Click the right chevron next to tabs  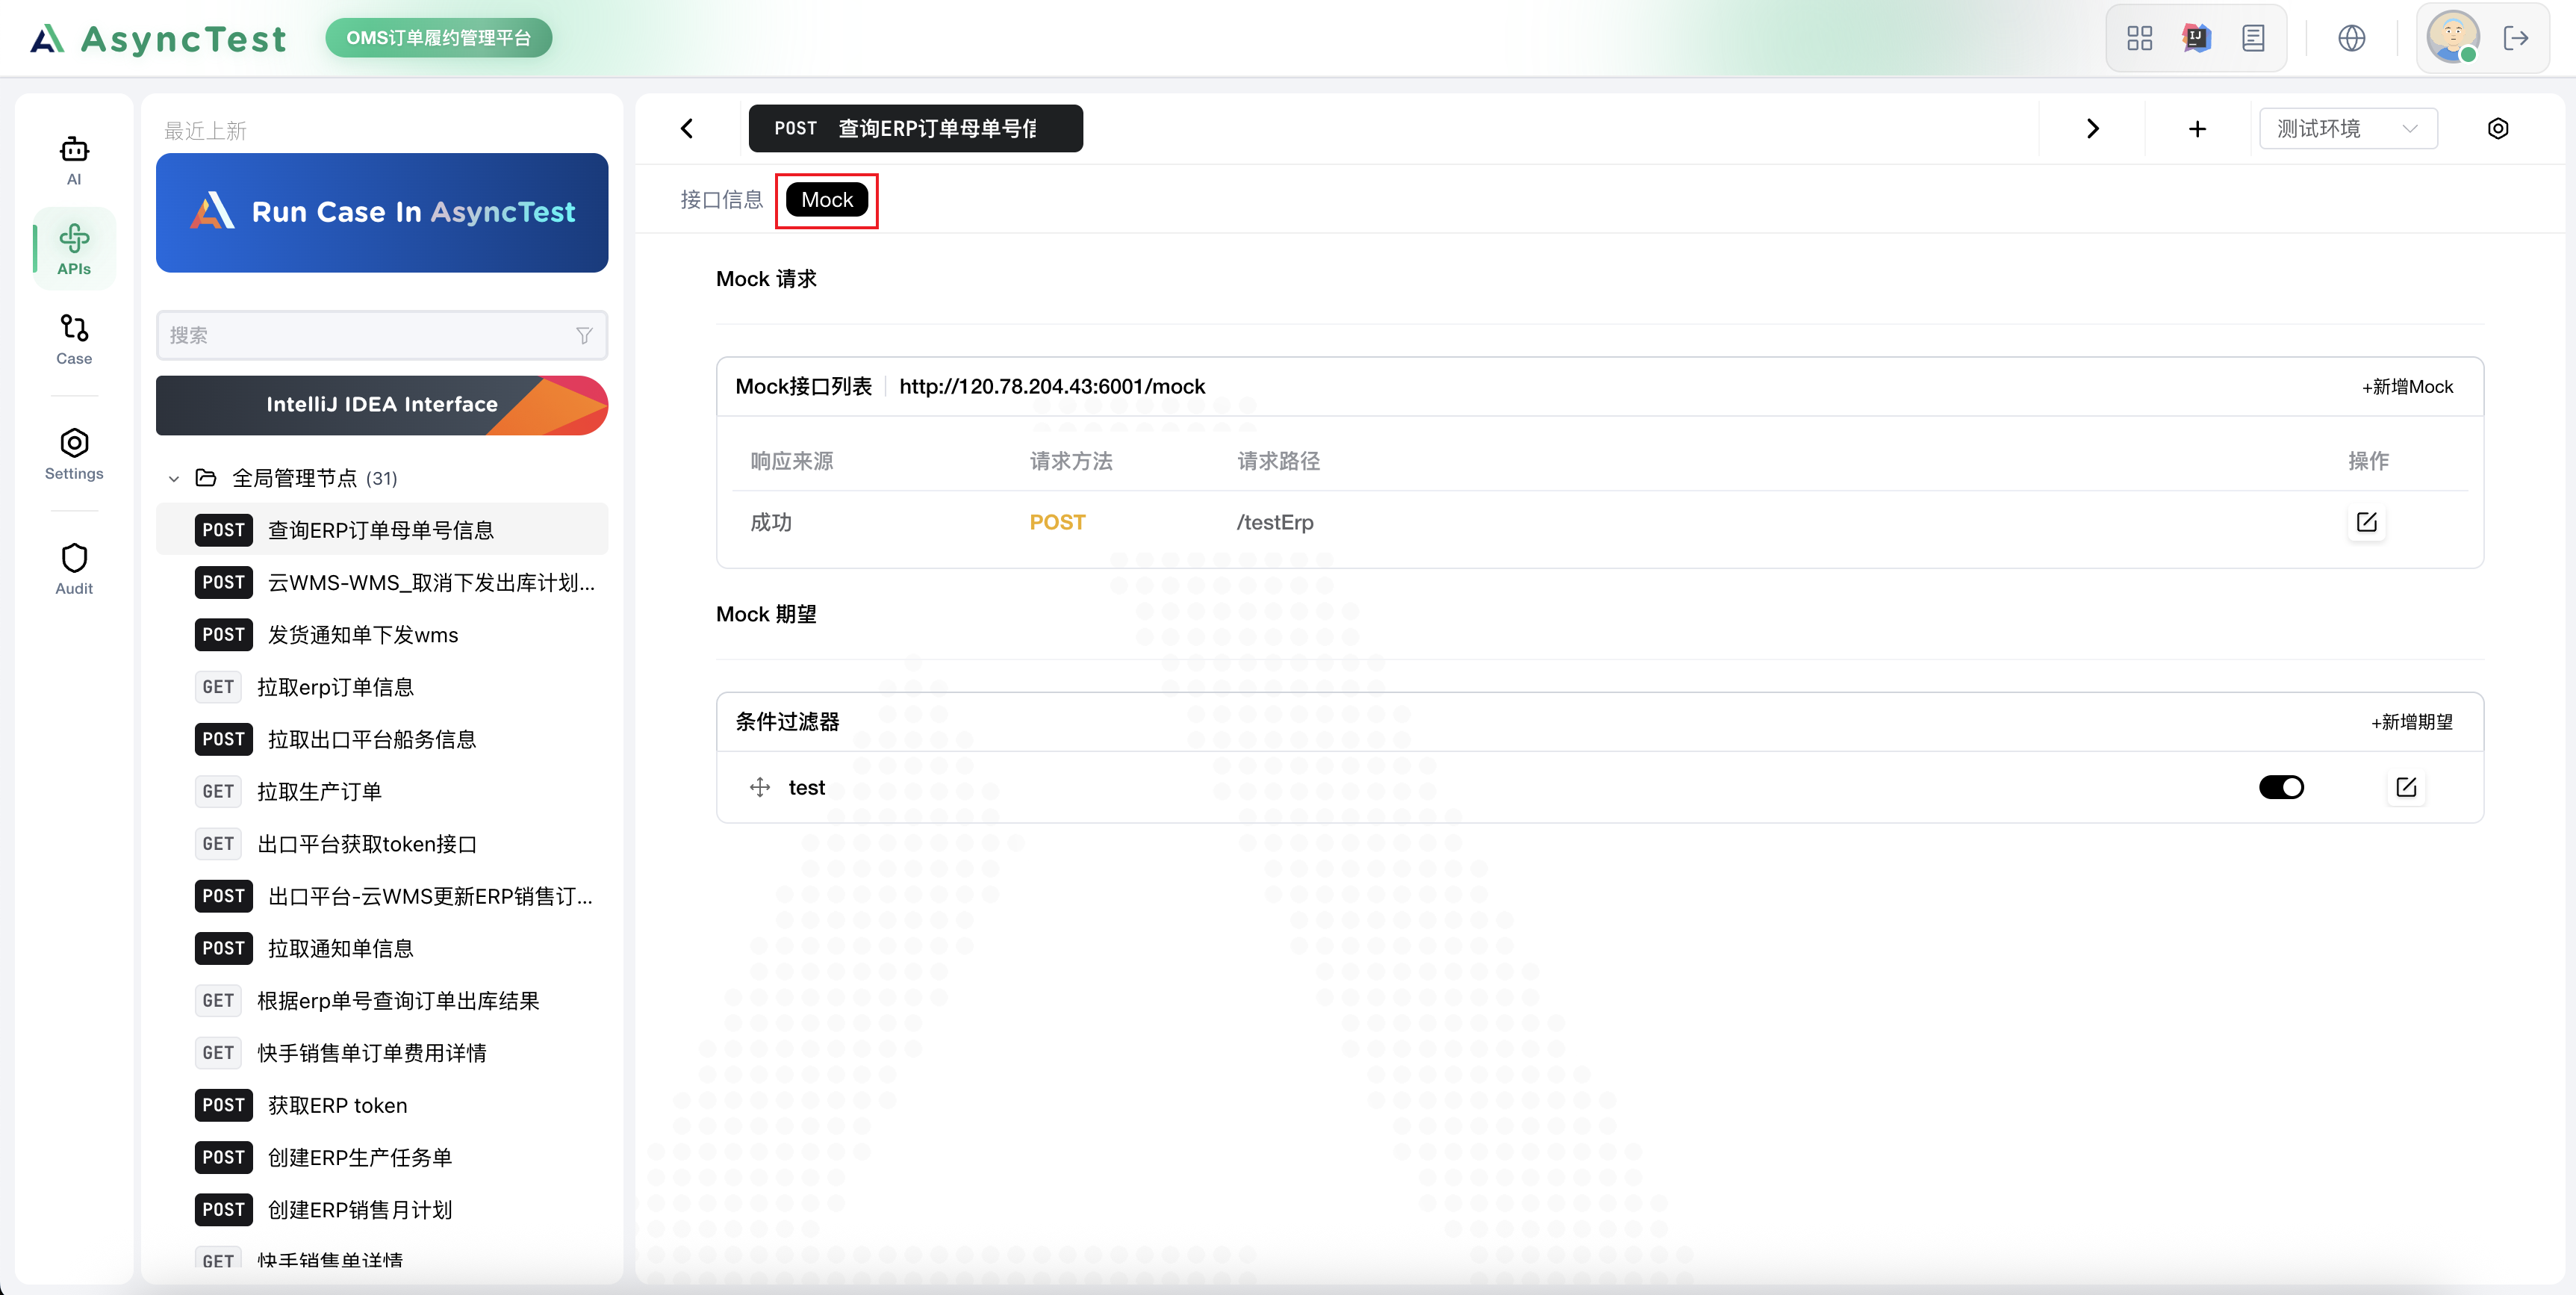point(2092,128)
